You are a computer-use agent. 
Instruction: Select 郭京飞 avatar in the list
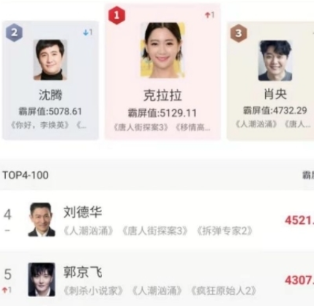pos(42,280)
